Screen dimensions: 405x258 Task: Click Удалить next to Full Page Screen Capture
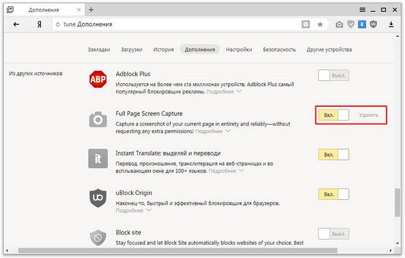click(369, 115)
